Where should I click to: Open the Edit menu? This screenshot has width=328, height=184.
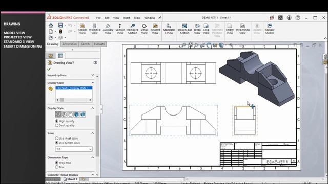[107, 18]
